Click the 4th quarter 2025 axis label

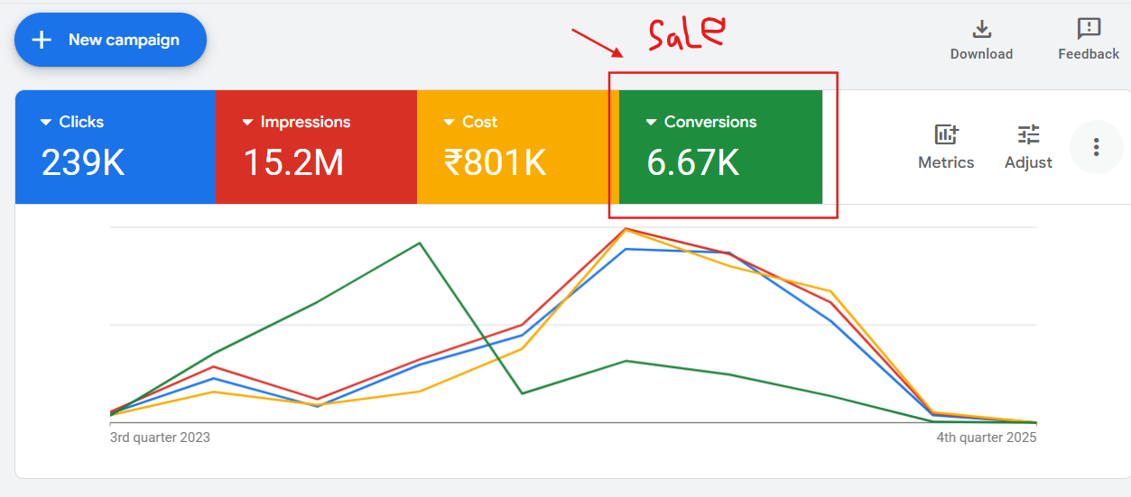[x=987, y=437]
